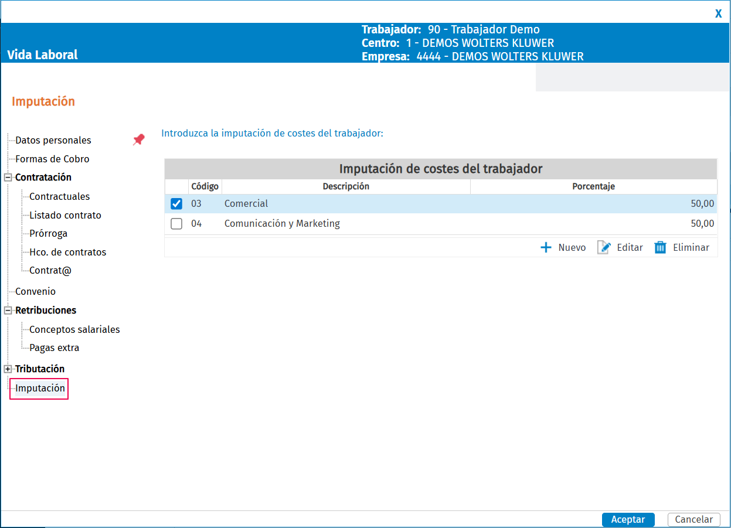Image resolution: width=731 pixels, height=528 pixels.
Task: Select Listado contrato in the tree
Action: coord(65,215)
